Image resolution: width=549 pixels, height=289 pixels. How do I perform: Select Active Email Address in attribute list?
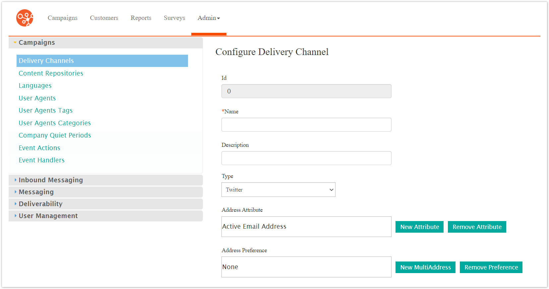254,226
